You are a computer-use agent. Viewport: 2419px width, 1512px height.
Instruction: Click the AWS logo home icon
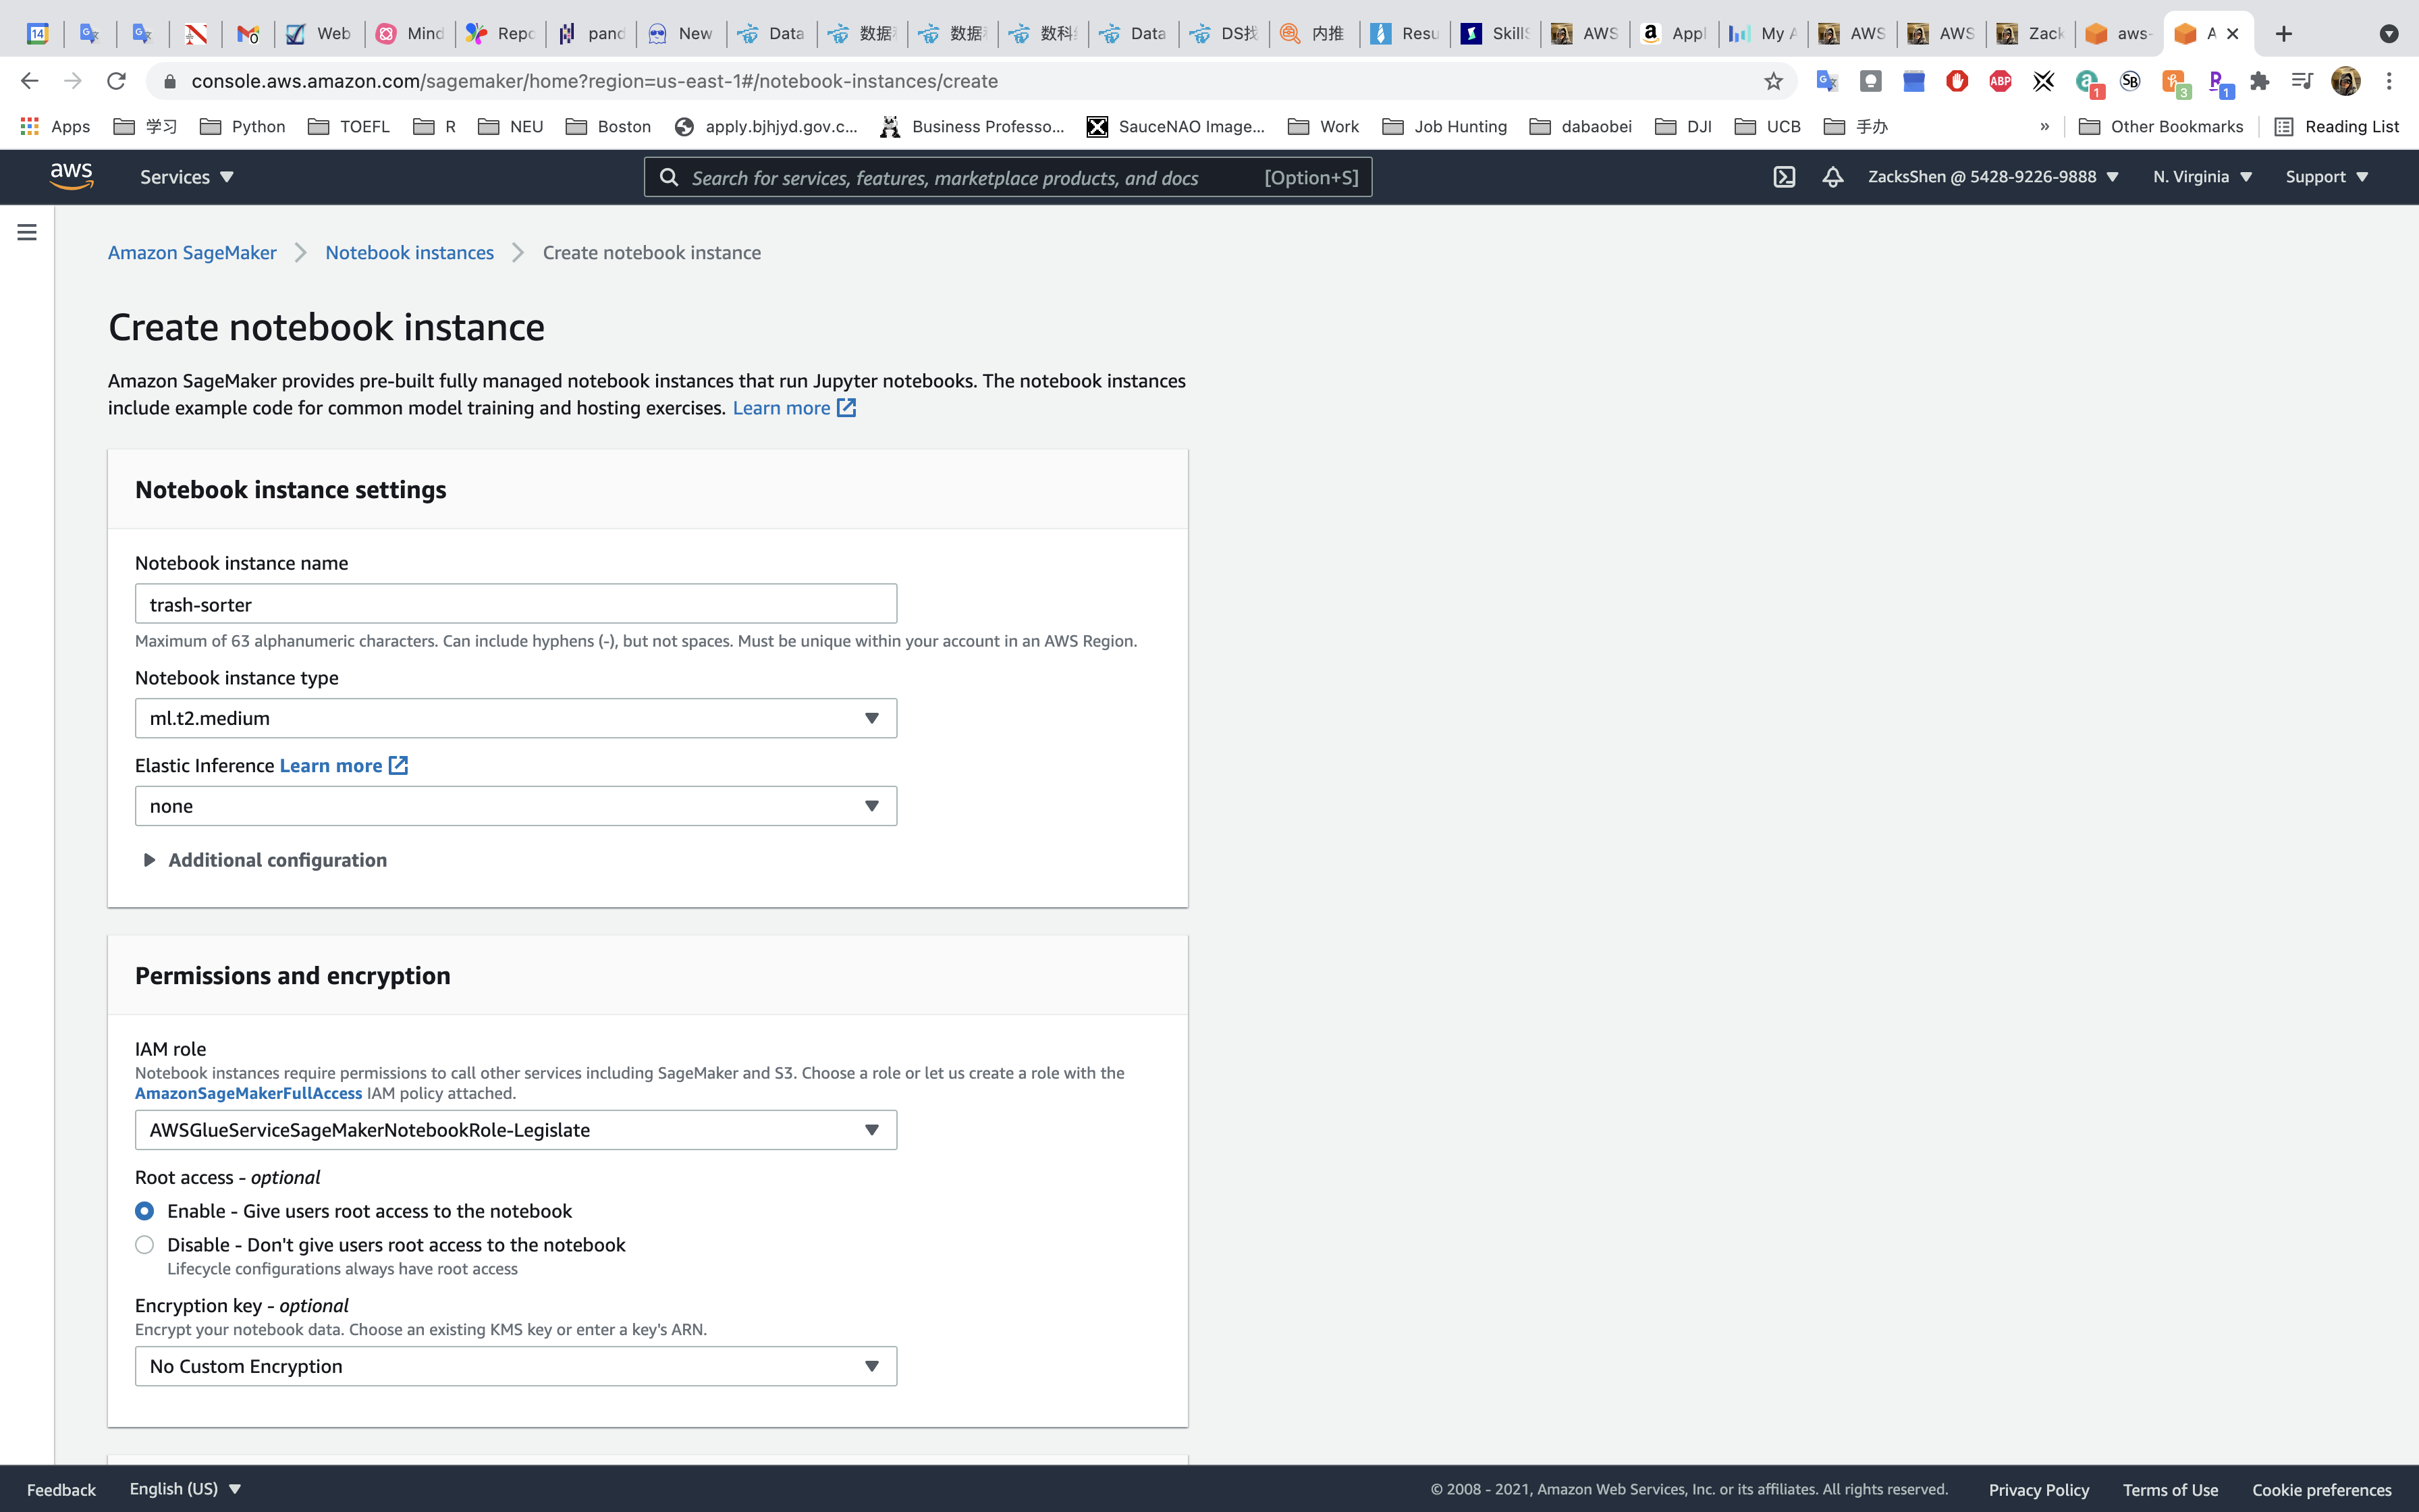coord(72,176)
